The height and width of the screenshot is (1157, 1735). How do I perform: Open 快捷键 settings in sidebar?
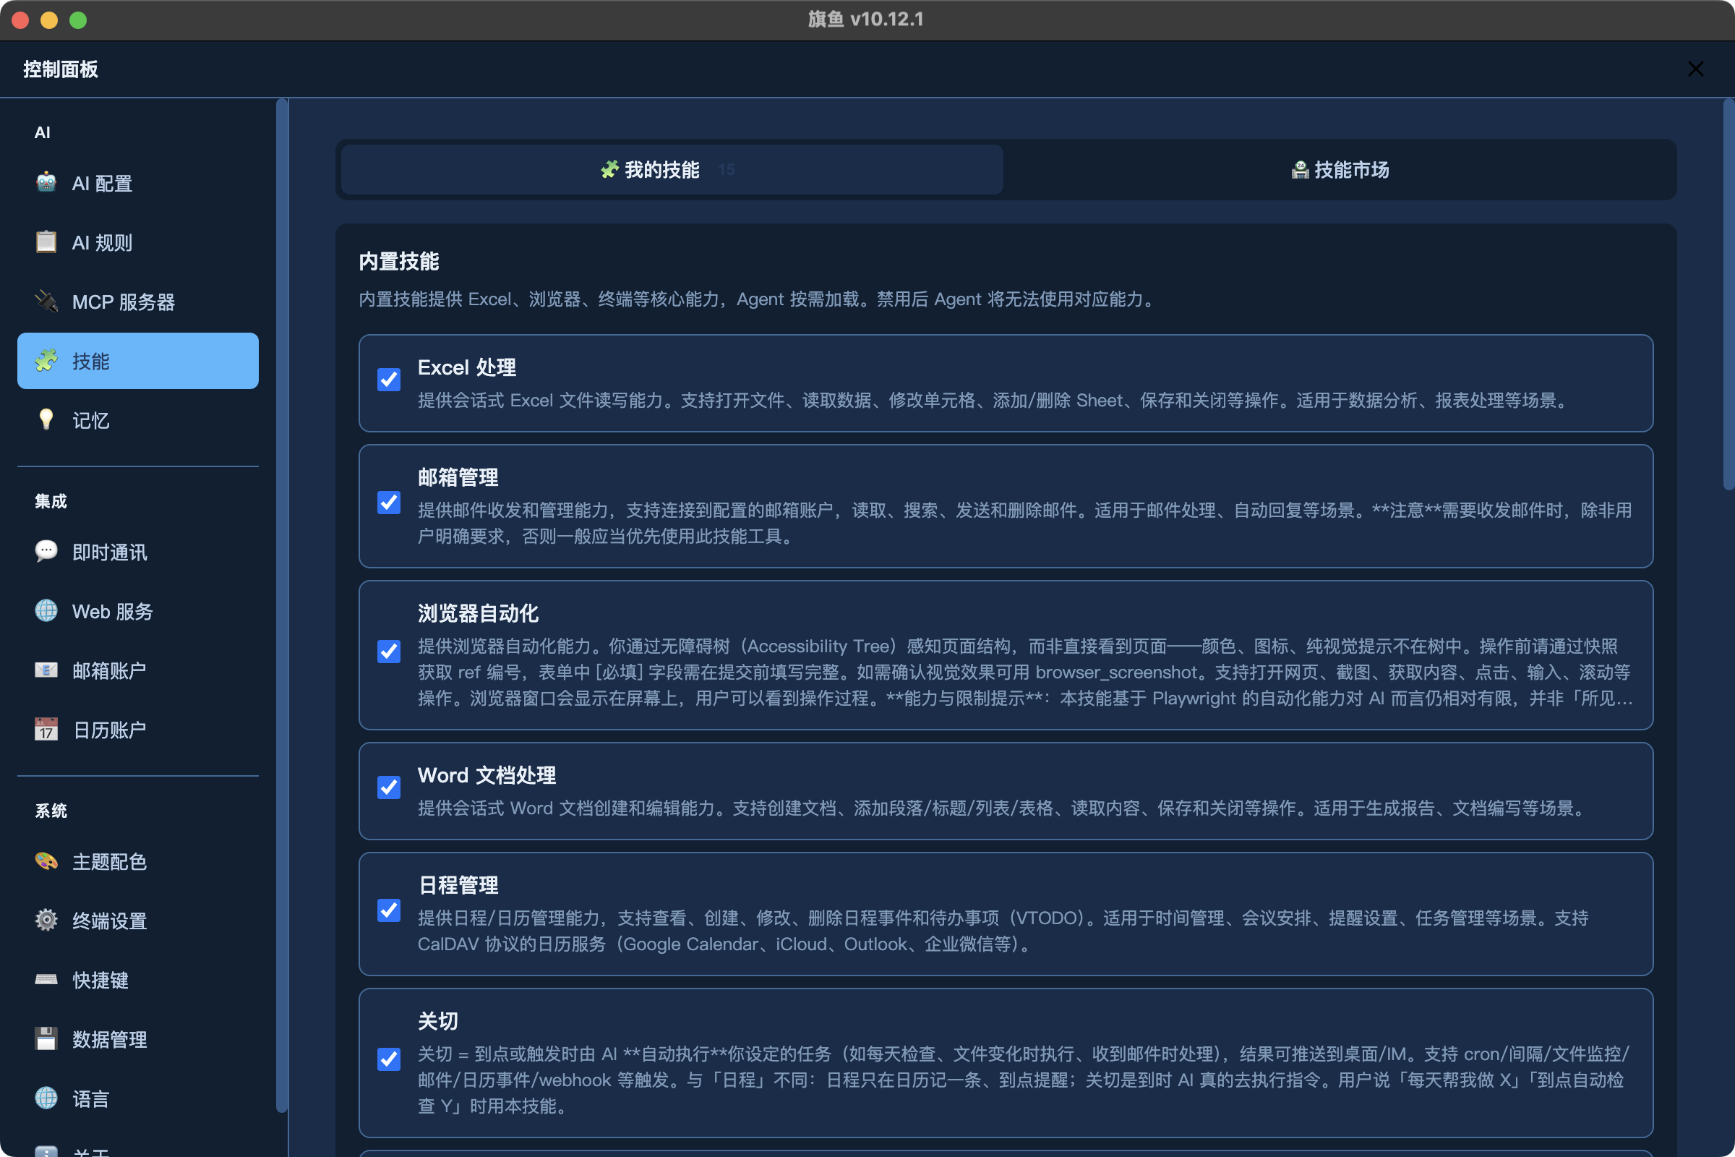pyautogui.click(x=100, y=980)
